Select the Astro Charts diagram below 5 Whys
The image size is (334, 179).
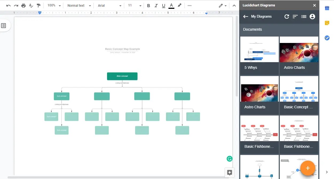[x=260, y=95]
